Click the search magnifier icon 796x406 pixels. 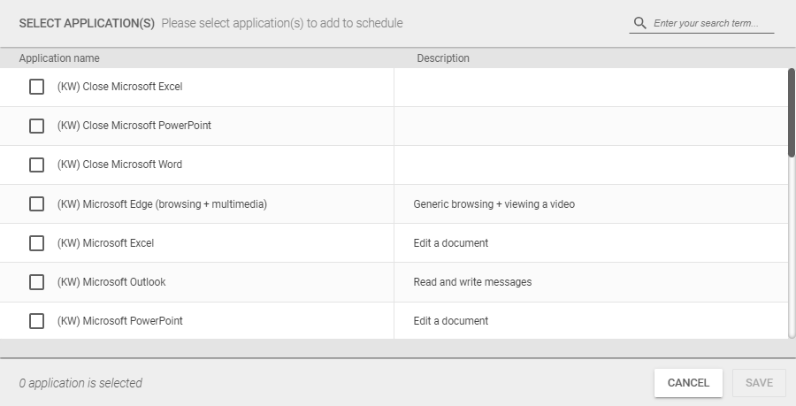pos(640,23)
